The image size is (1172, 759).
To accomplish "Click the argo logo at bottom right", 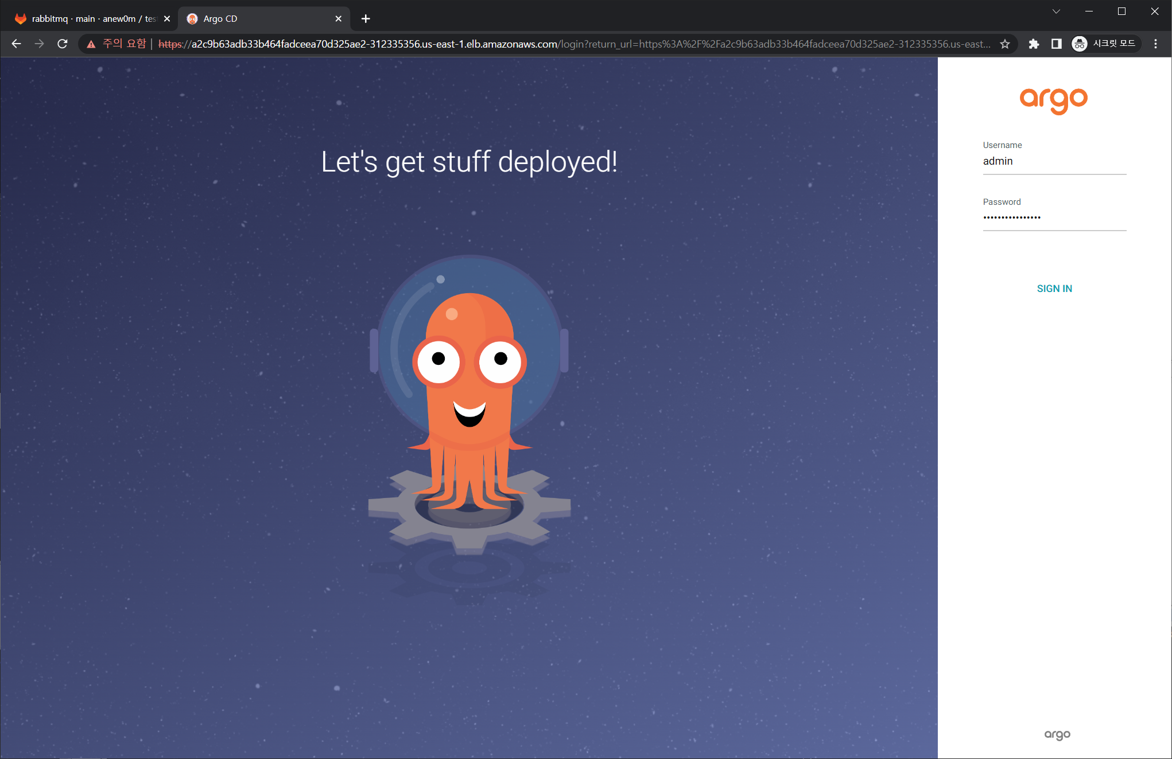I will click(x=1057, y=735).
